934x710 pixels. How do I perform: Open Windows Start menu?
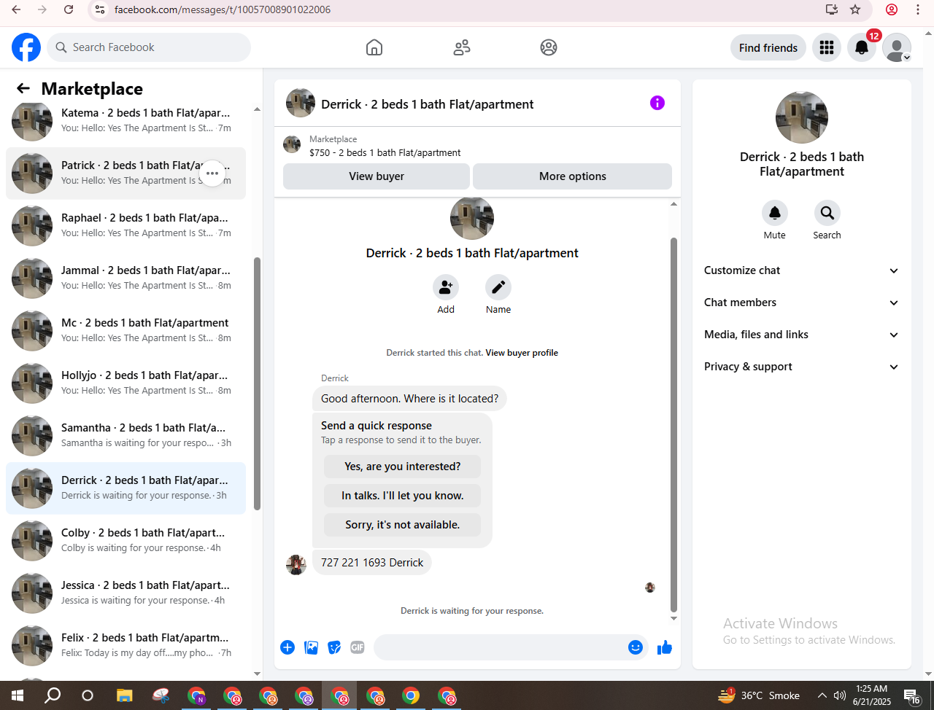[x=17, y=695]
